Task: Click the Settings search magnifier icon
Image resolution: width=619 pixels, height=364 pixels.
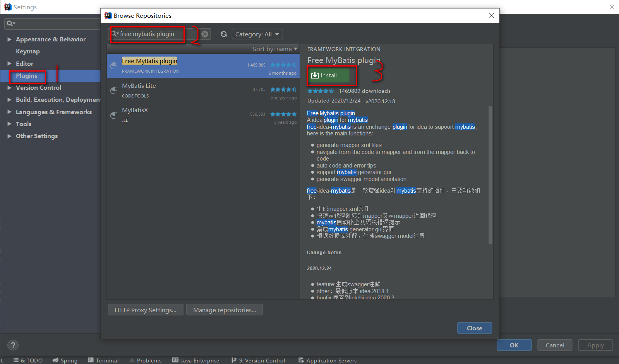Action: (x=11, y=24)
